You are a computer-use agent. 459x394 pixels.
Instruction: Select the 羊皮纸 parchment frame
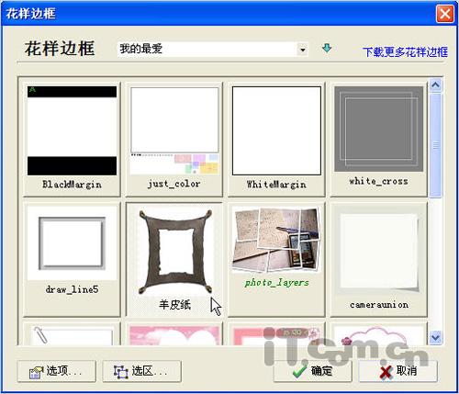[174, 259]
